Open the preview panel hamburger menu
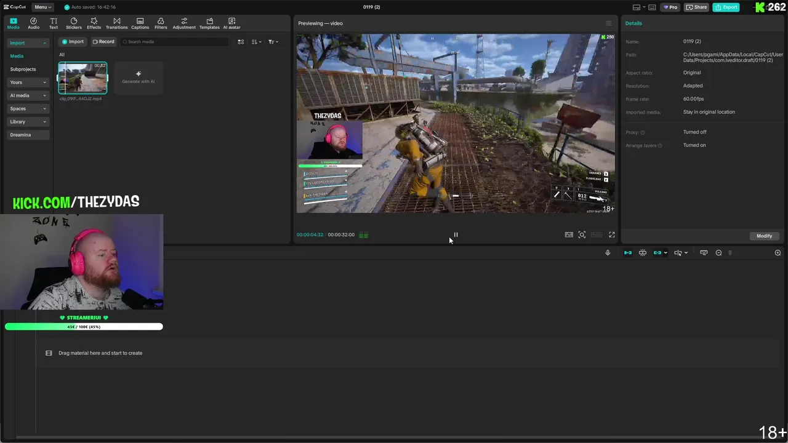Image resolution: width=788 pixels, height=443 pixels. [x=608, y=23]
